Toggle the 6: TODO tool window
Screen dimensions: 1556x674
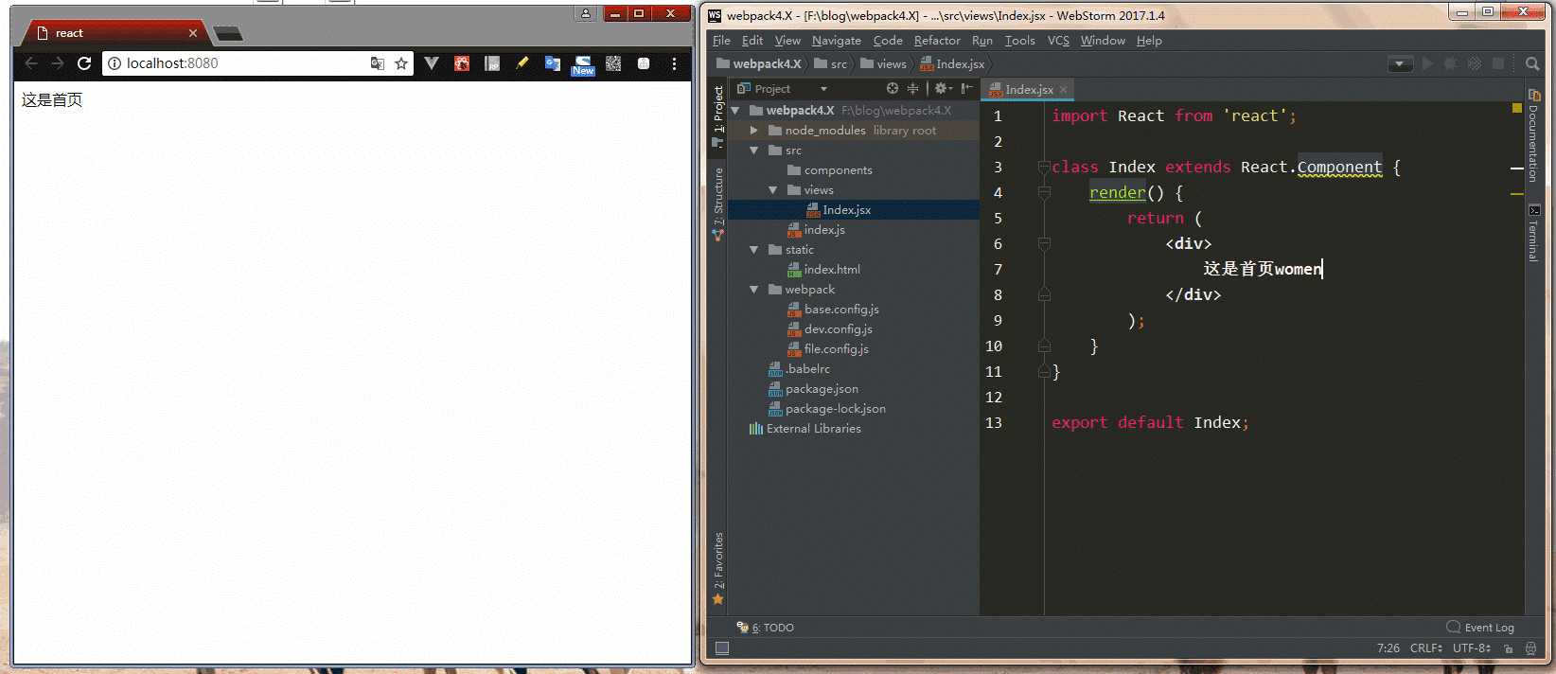(765, 628)
